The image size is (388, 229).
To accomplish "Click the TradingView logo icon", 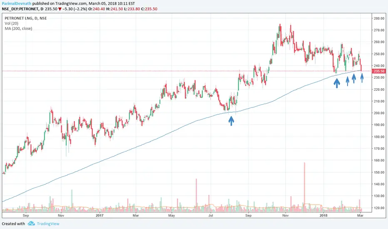I will pos(31,224).
